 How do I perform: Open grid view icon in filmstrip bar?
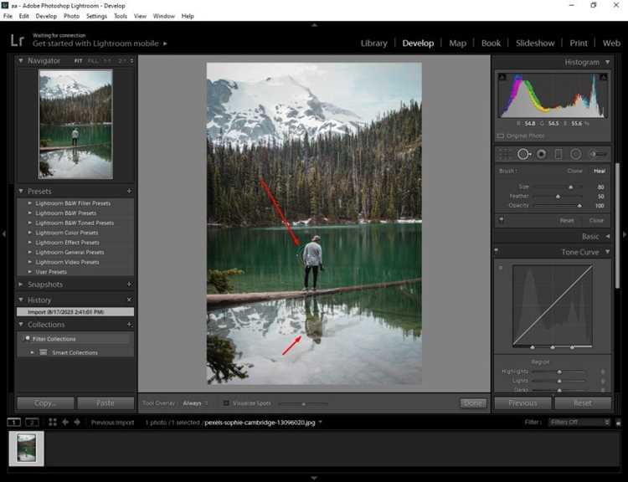click(53, 422)
